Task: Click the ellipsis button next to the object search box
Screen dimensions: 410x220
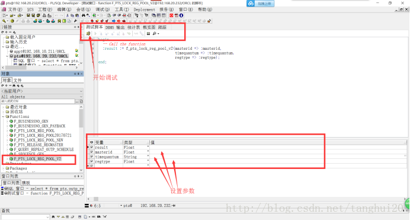Action: point(77,101)
